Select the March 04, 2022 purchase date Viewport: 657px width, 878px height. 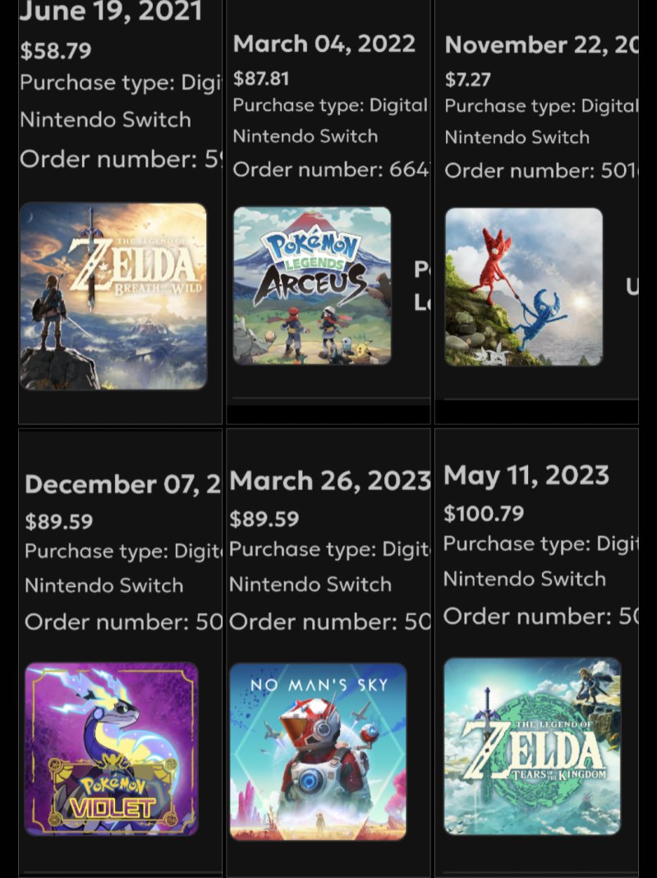[324, 44]
